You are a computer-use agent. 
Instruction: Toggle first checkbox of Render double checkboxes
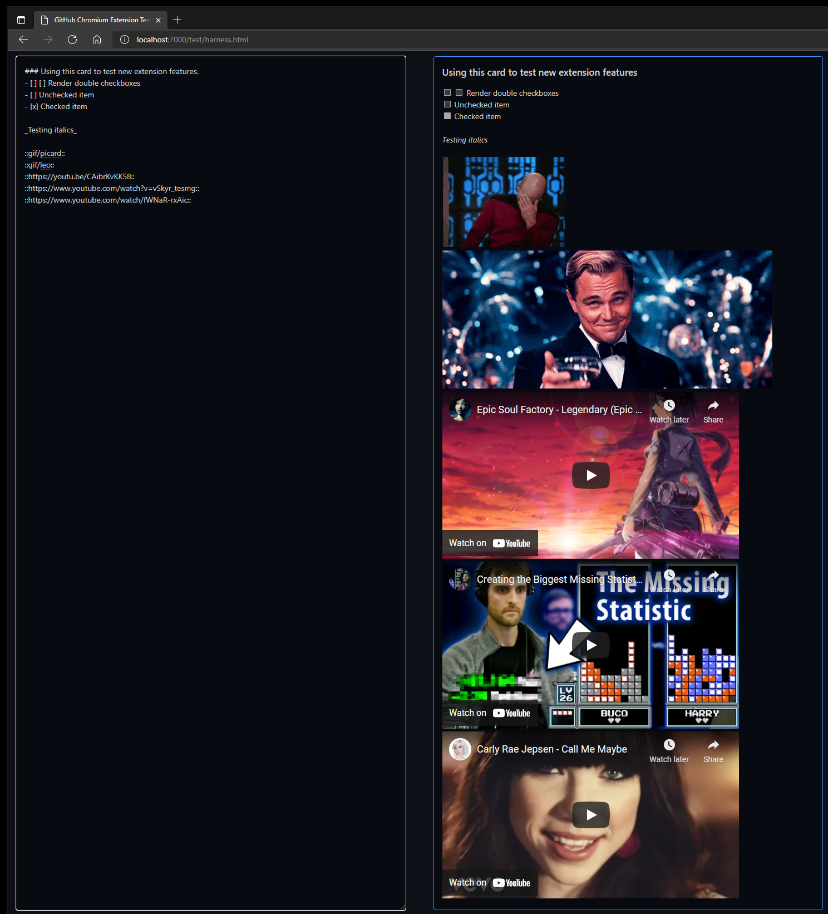447,92
